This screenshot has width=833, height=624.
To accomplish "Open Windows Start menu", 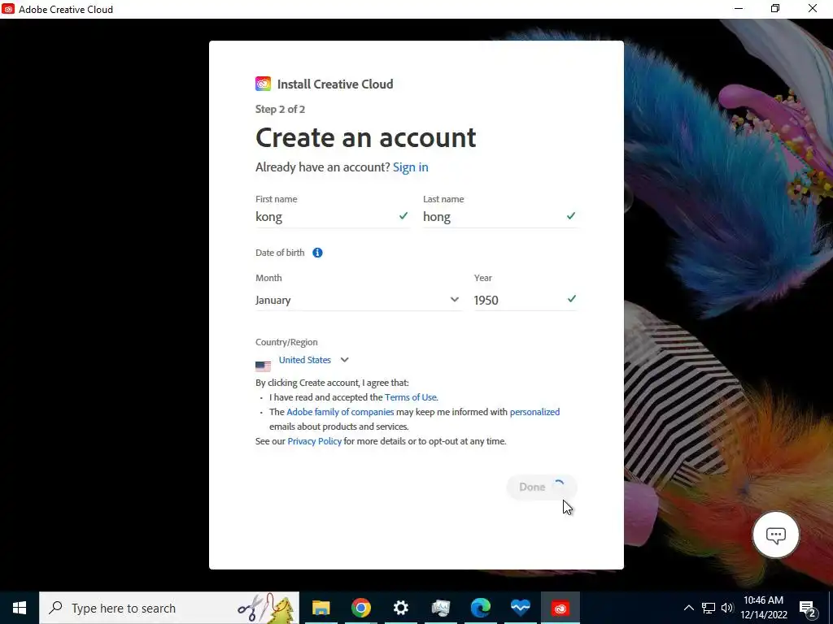I will tap(20, 608).
